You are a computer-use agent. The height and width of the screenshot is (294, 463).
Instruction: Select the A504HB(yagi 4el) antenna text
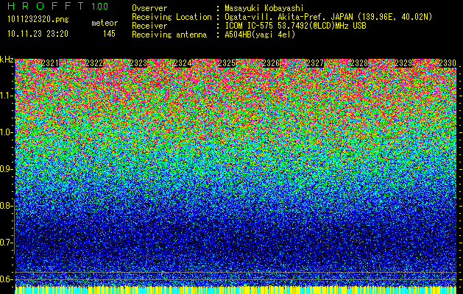pos(260,35)
